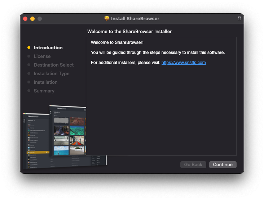Screen dimensions: 264x200
Task: Click the Continue button
Action: pyautogui.click(x=223, y=164)
